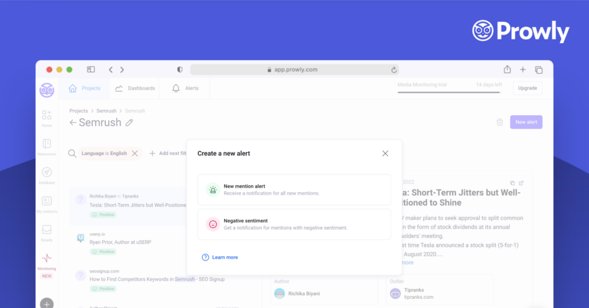Choose the Negative sentiment alert option
Image resolution: width=589 pixels, height=308 pixels.
294,224
